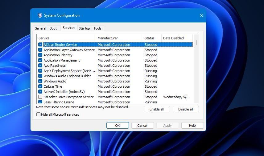Uncheck the AllJoyn Router Service checkbox
Image resolution: width=264 pixels, height=156 pixels.
click(x=40, y=45)
